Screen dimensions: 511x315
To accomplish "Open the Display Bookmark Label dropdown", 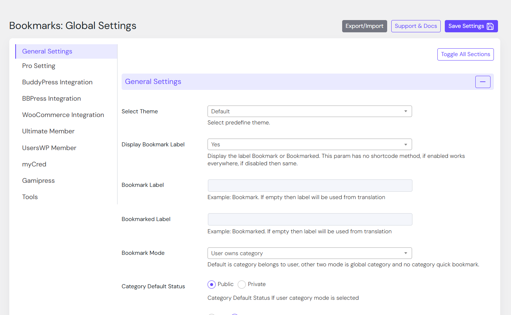I will (x=309, y=144).
